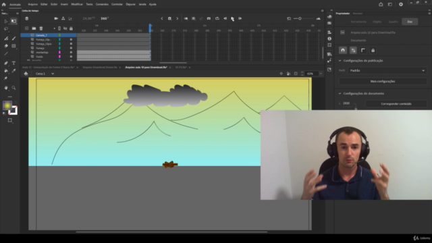Go to previous keyframe arrow
Image resolution: width=432 pixels, height=243 pixels.
(162, 18)
